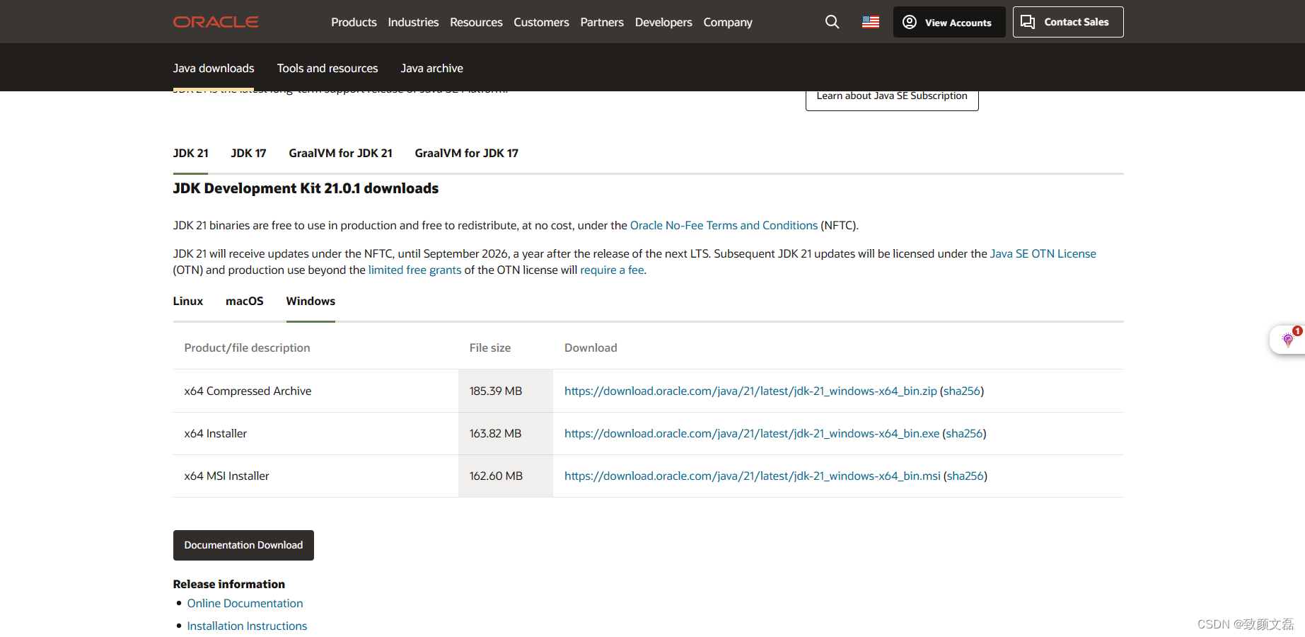Switch to the JDK 17 tab
1305x637 pixels.
tap(248, 153)
